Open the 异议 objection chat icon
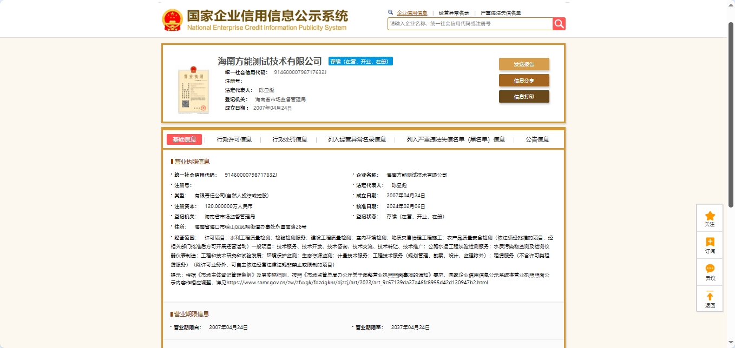The image size is (735, 348). point(710,269)
